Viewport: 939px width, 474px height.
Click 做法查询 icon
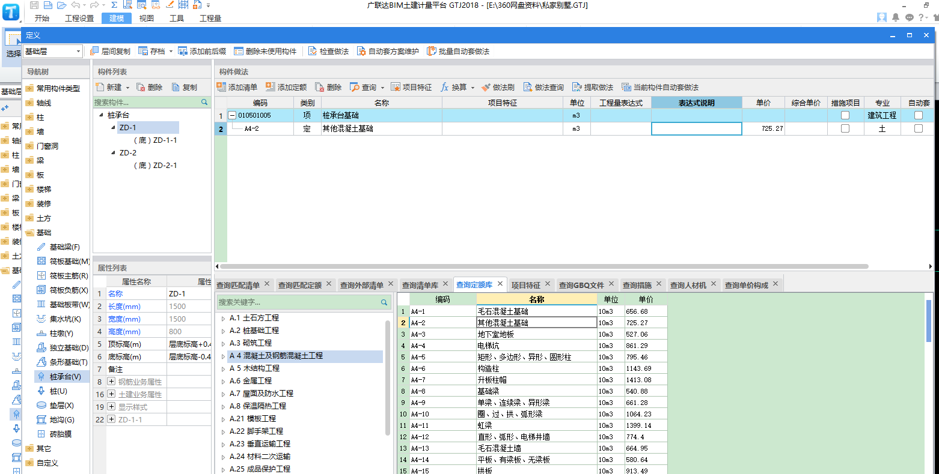click(528, 87)
